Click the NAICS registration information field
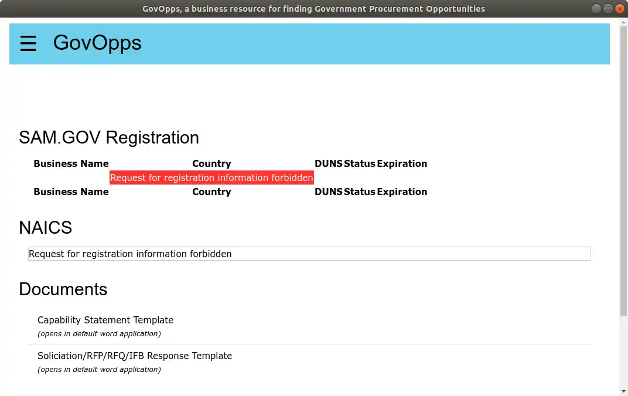 [x=309, y=254]
